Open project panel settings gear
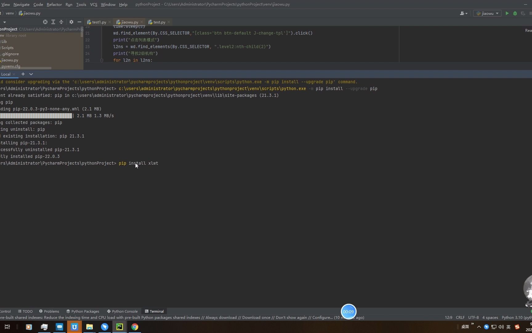This screenshot has height=333, width=532. coord(71,22)
